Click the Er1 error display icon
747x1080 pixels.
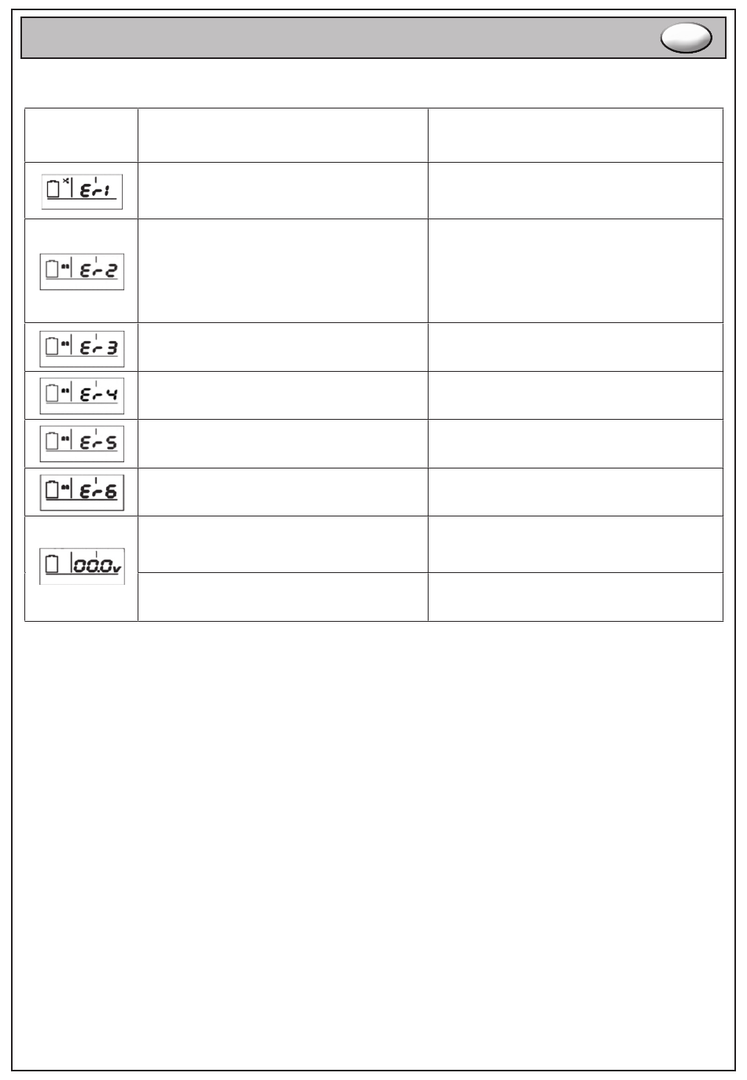82,191
